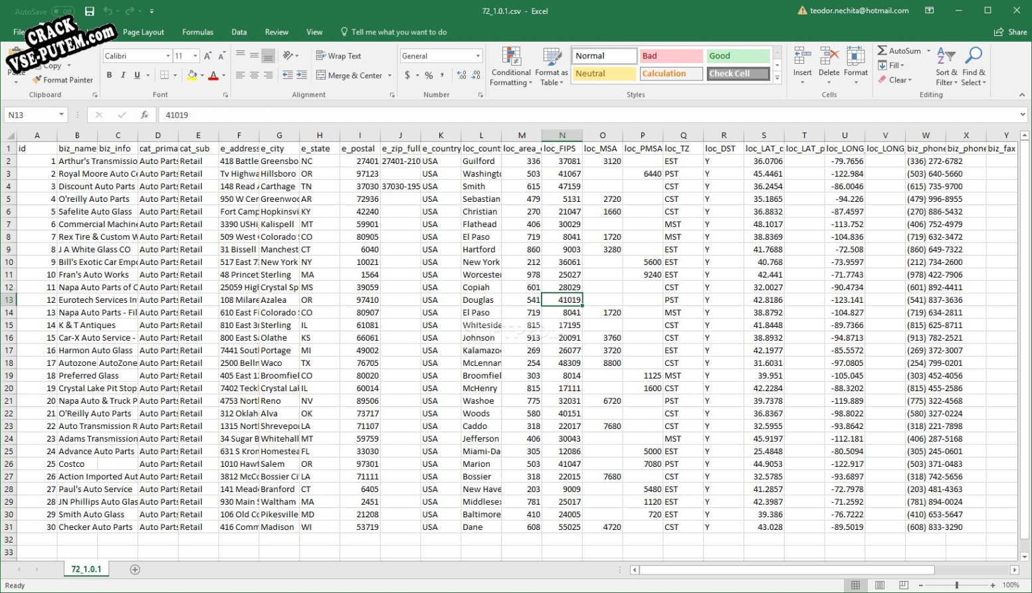Toggle the Underline button
The width and height of the screenshot is (1032, 593).
(137, 75)
